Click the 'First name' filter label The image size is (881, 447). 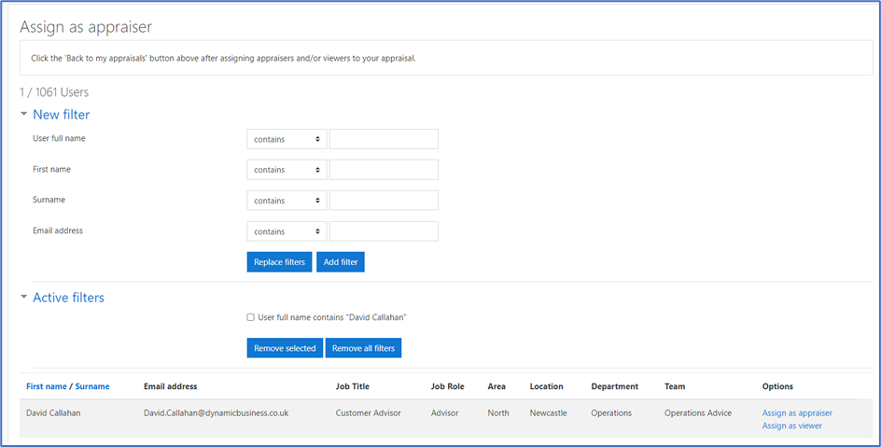coord(51,169)
